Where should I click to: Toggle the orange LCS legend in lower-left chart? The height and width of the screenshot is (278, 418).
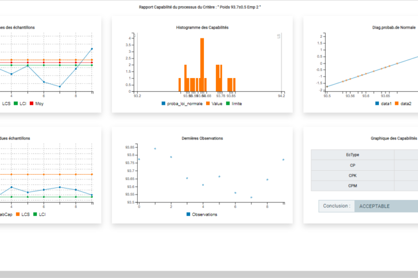22,214
